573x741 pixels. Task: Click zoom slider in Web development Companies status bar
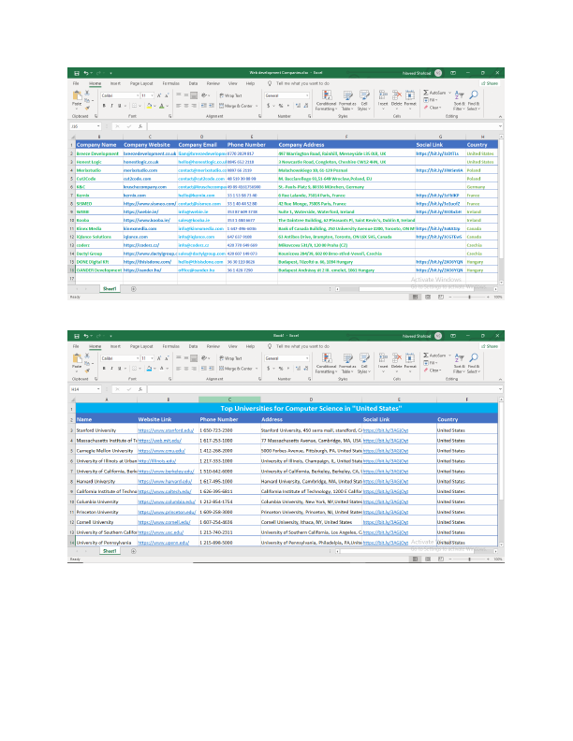tap(469, 298)
